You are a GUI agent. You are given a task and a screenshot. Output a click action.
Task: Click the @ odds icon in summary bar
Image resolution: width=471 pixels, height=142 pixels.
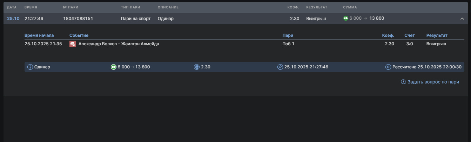pos(197,67)
